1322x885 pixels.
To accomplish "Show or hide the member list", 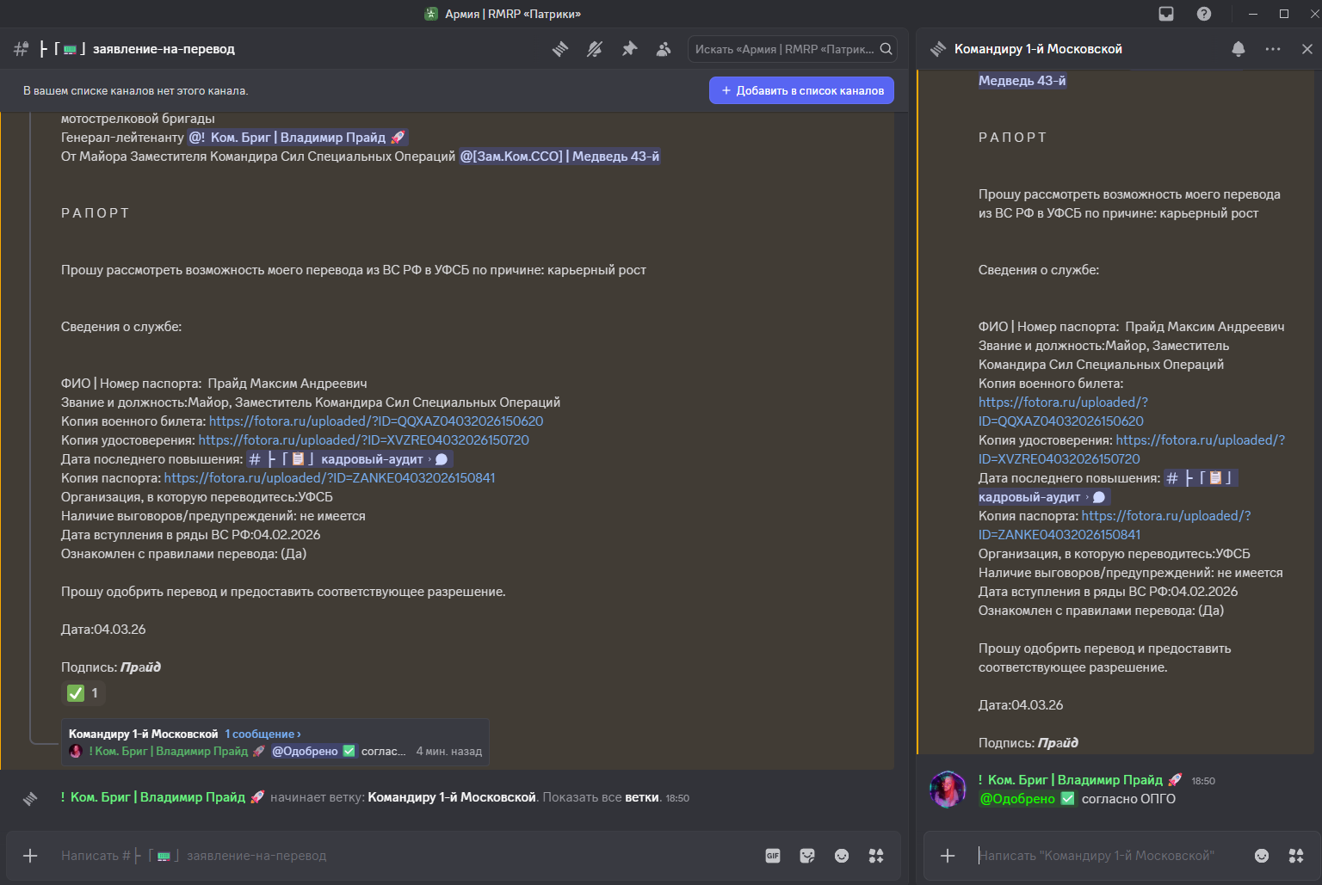I will 664,49.
